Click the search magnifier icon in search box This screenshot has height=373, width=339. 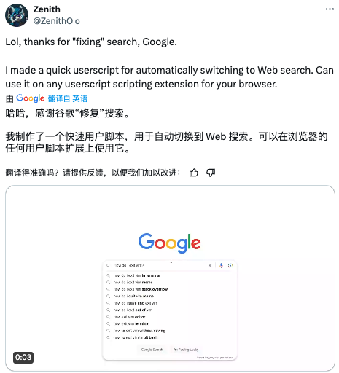click(x=108, y=265)
